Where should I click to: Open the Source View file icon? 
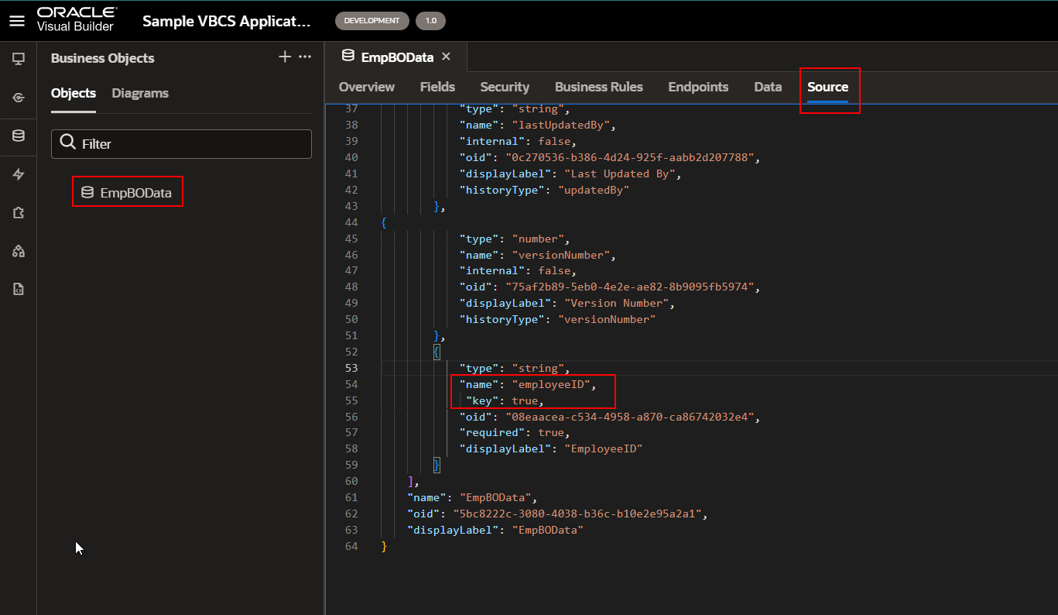[x=19, y=289]
